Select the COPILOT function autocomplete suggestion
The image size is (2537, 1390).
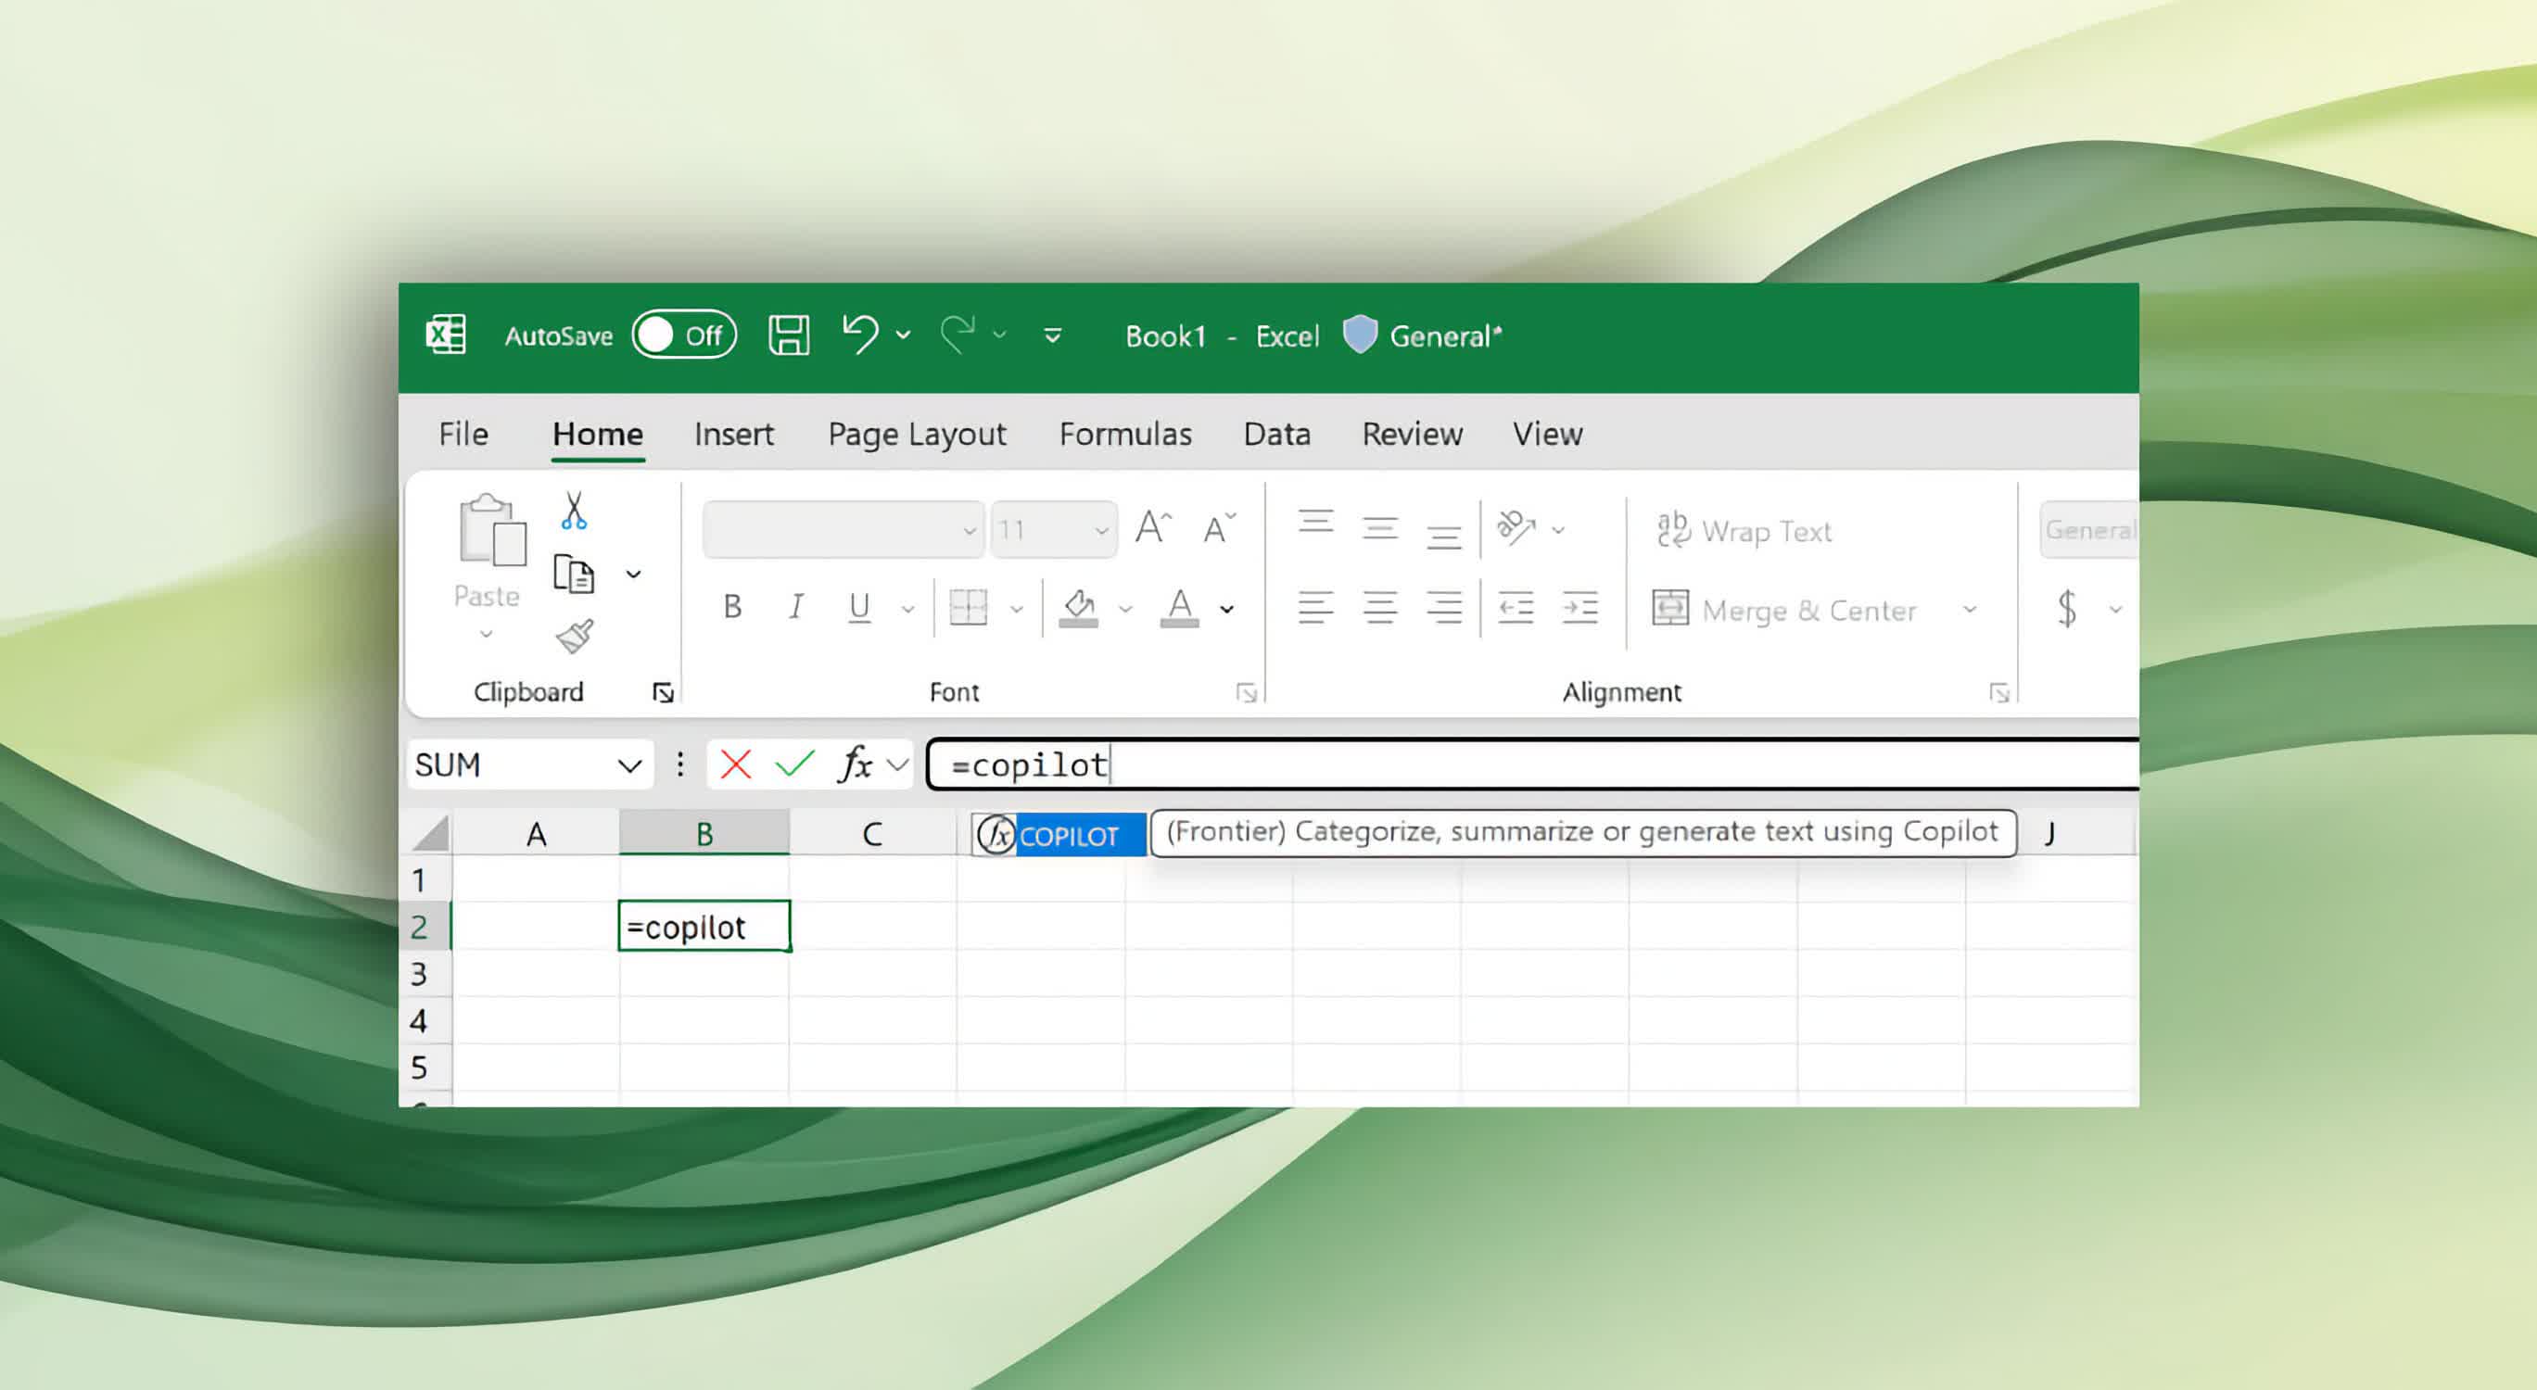pos(1069,833)
